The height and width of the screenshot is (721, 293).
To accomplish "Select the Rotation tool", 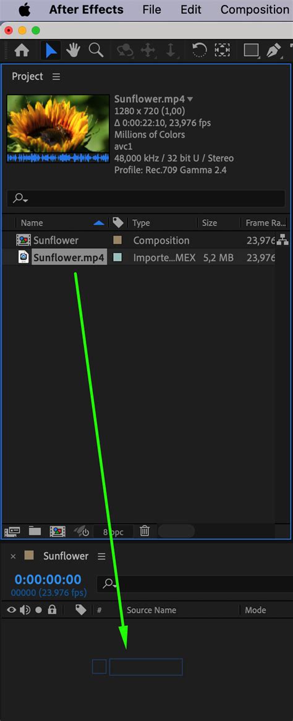I will point(199,50).
